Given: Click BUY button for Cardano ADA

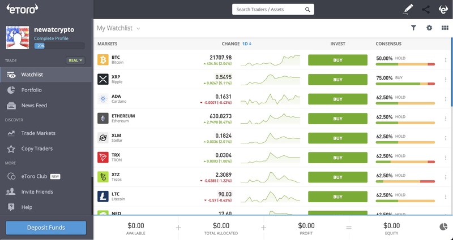Looking at the screenshot, I should [337, 99].
